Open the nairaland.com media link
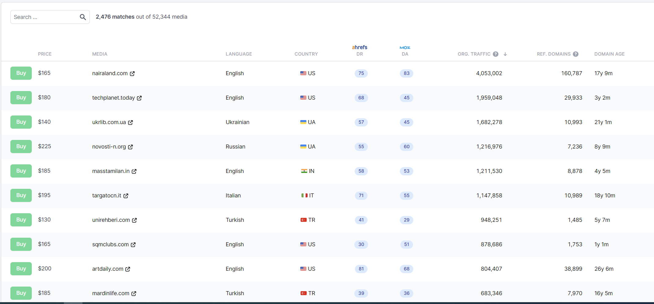 (x=110, y=73)
